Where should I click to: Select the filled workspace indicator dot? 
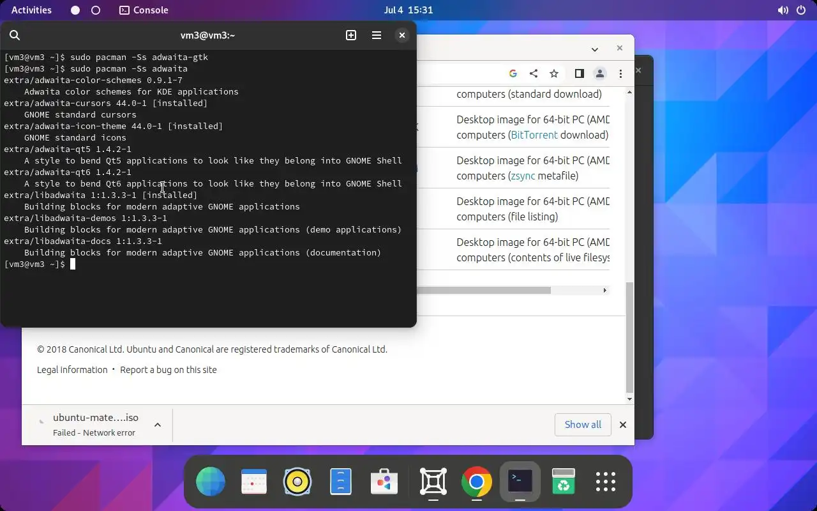click(x=75, y=10)
